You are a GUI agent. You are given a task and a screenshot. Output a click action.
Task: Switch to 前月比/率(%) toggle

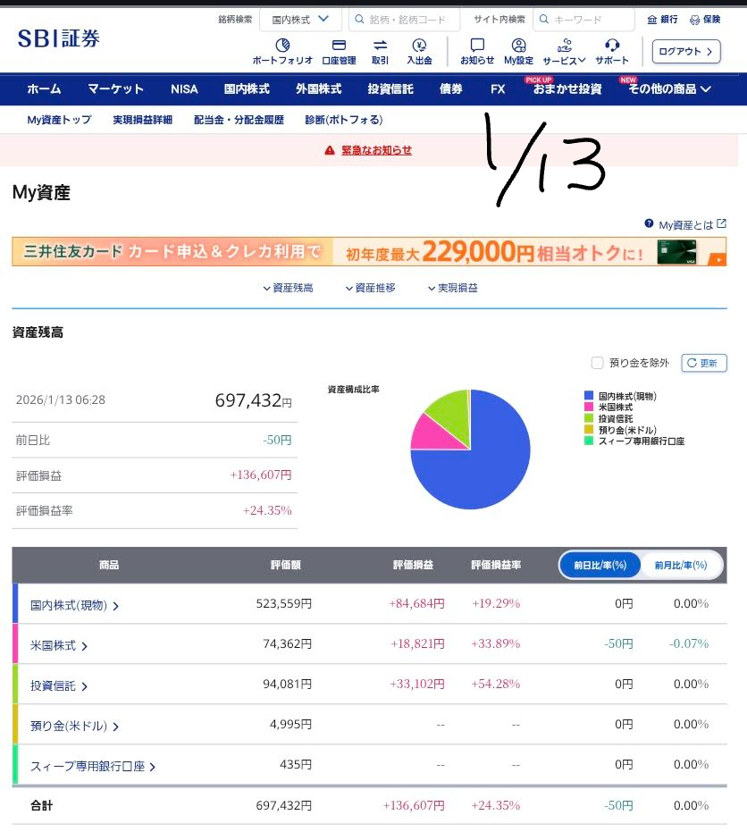[681, 565]
